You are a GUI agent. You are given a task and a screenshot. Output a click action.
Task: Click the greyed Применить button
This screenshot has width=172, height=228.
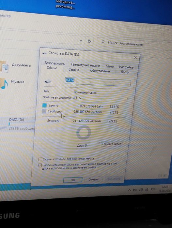pos(113,178)
